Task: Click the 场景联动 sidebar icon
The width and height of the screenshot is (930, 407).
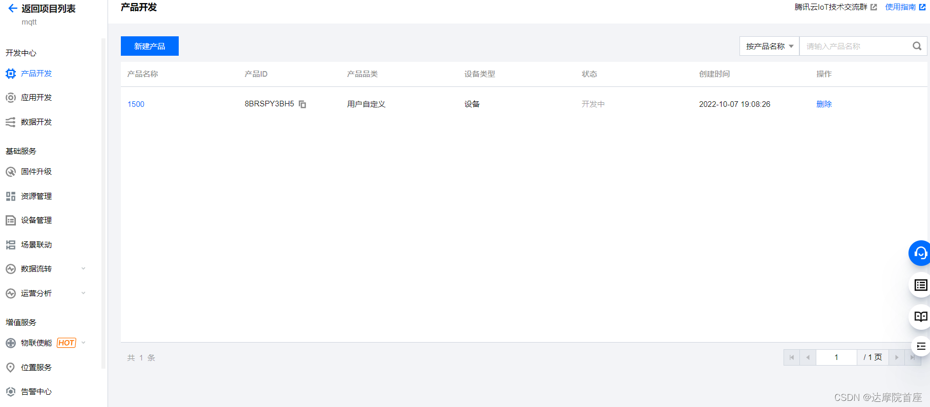Action: tap(11, 245)
